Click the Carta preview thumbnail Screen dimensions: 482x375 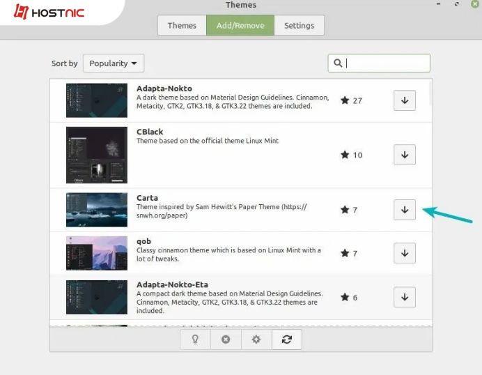97,210
